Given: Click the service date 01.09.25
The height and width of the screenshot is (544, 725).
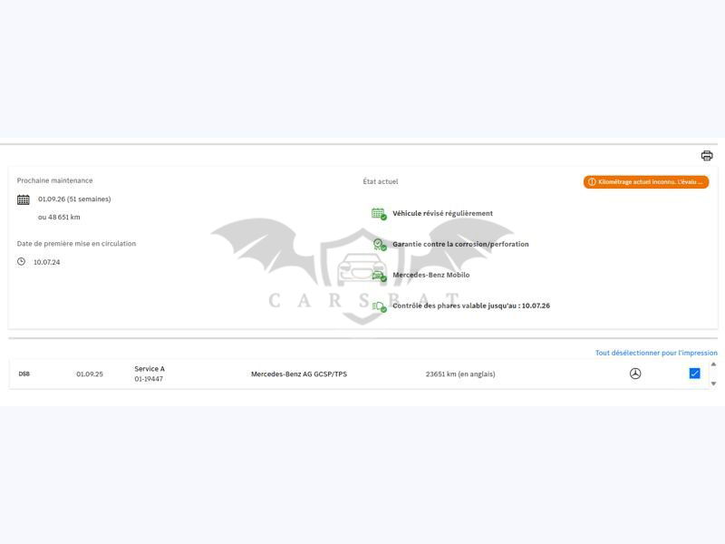Looking at the screenshot, I should click(90, 374).
